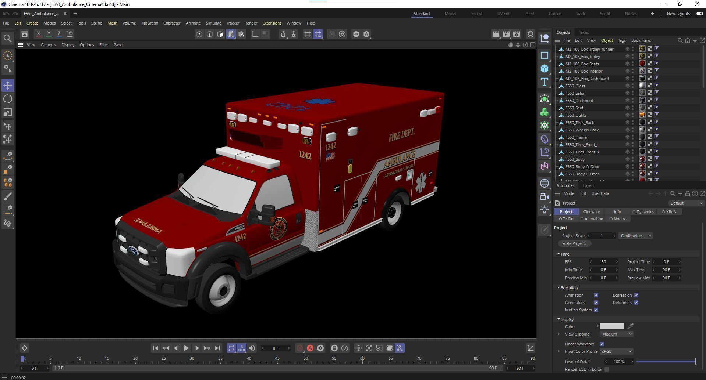
Task: Toggle Linear Workflow checkbox
Action: coord(602,344)
